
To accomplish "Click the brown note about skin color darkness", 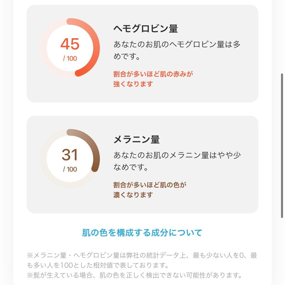I will click(x=150, y=190).
